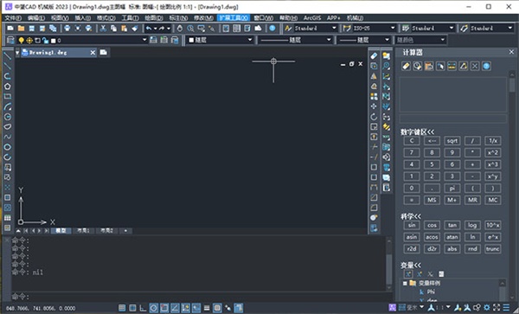This screenshot has height=314, width=519.
Task: Open the ISO-25 dimension style dropdown
Action: (x=369, y=29)
